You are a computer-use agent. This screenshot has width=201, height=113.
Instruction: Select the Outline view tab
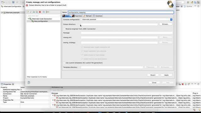coord(188,6)
